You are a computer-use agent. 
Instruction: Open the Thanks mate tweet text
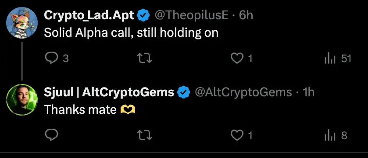[x=89, y=109]
